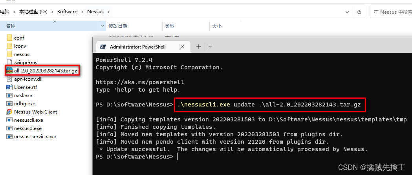The image size is (412, 175).
Task: Open the address bar history dropdown
Action: pyautogui.click(x=348, y=12)
